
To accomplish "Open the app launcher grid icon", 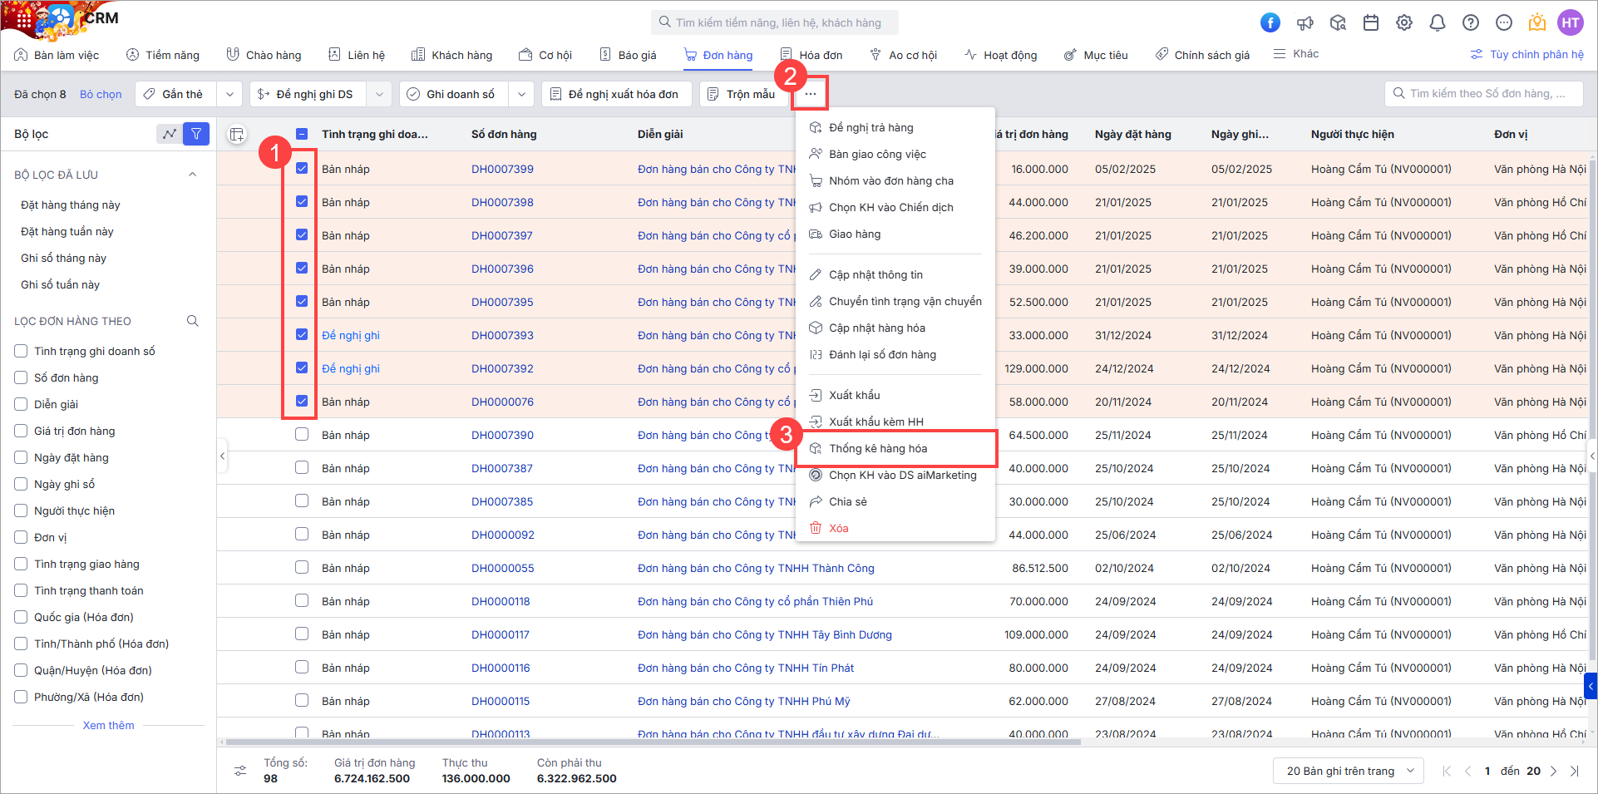I will pyautogui.click(x=24, y=18).
